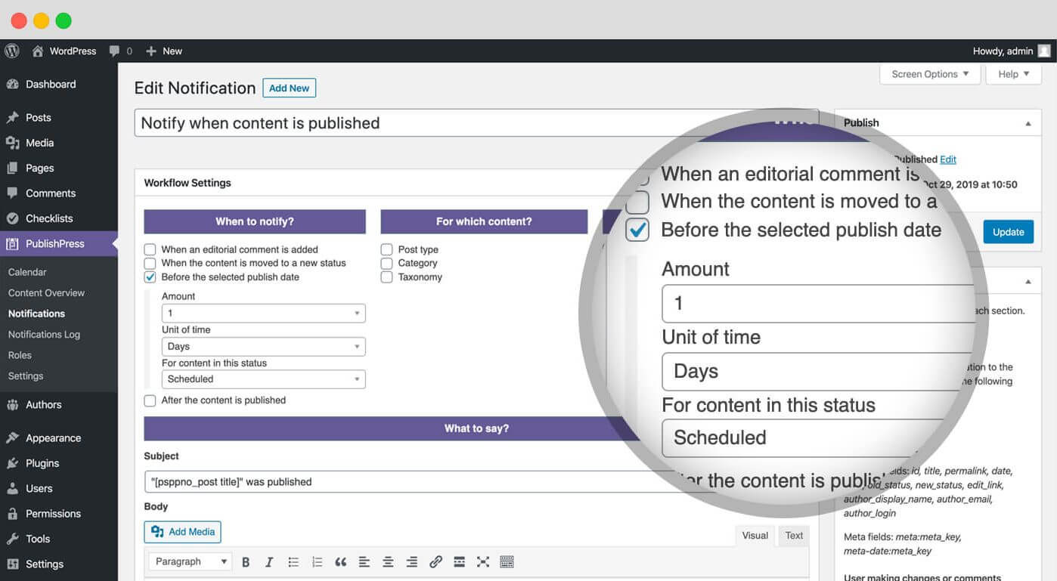Screen dimensions: 1057x581
Task: Insert a bulleted list
Action: click(293, 562)
